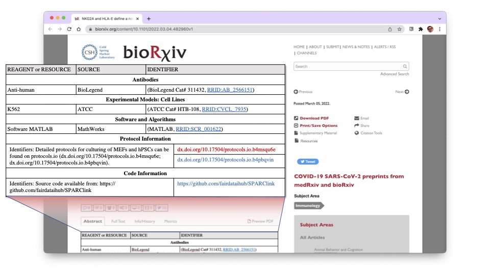Open the Metrics tab
The width and height of the screenshot is (490, 275).
(170, 222)
